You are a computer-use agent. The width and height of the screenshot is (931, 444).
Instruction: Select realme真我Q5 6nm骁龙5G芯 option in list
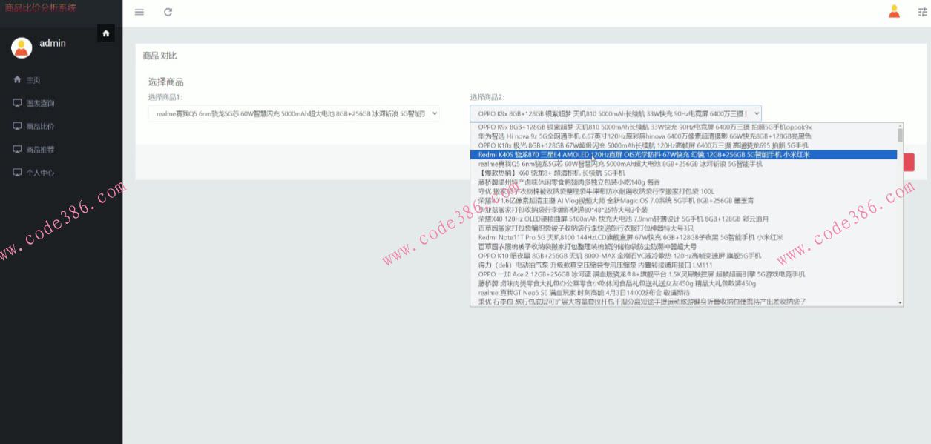pyautogui.click(x=683, y=164)
